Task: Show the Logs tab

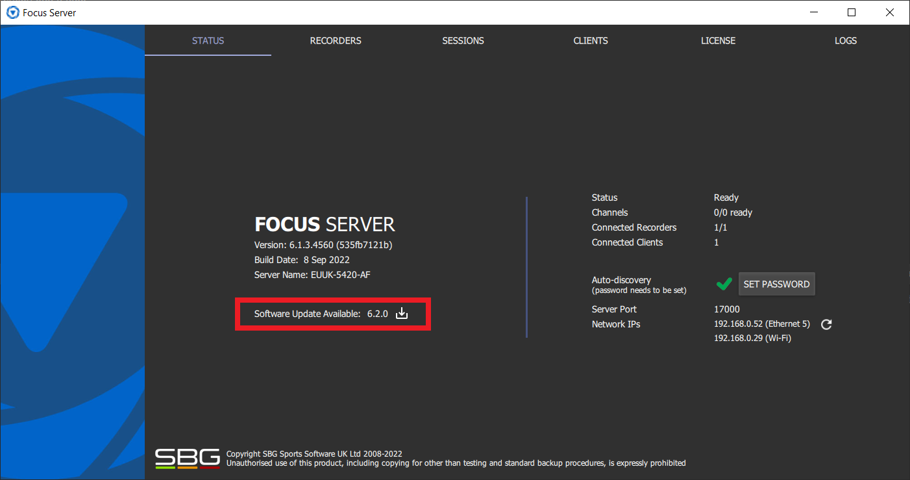Action: tap(846, 40)
